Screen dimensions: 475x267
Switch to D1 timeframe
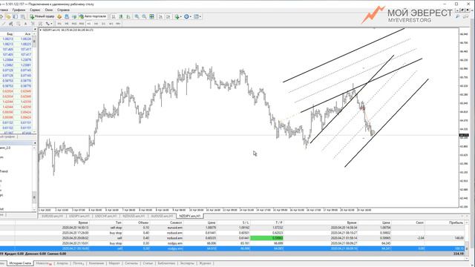(104, 24)
